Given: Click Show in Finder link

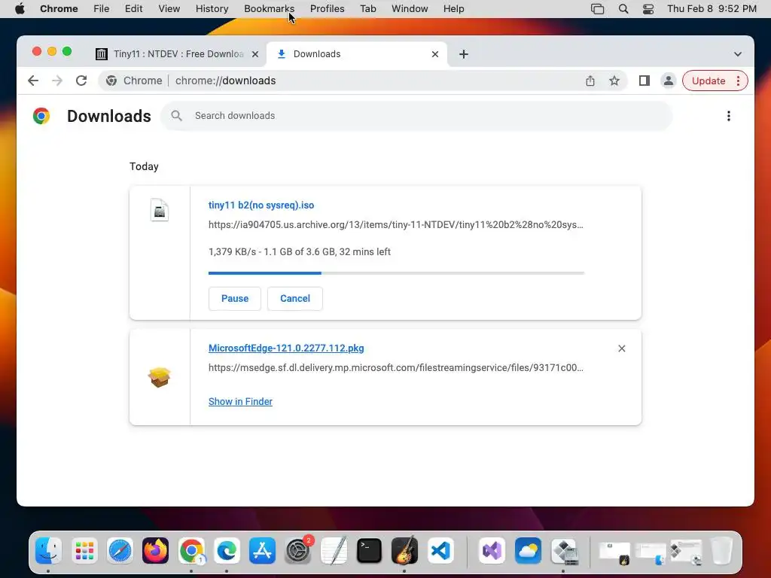Looking at the screenshot, I should 240,402.
